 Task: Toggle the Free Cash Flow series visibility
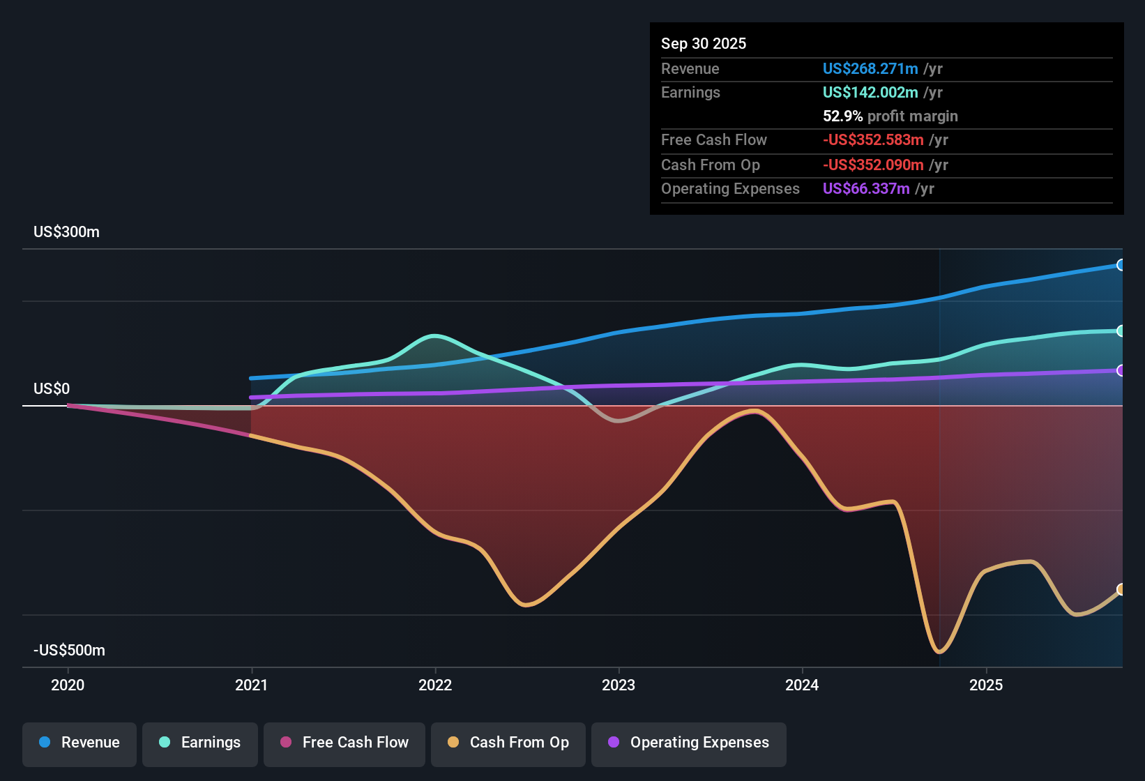point(344,743)
